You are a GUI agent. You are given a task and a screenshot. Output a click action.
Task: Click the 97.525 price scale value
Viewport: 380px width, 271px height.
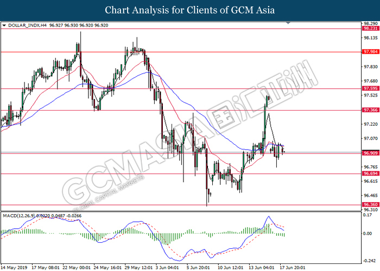pyautogui.click(x=371, y=95)
